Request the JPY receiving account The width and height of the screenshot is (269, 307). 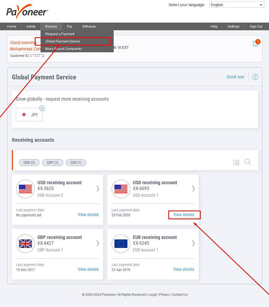click(29, 114)
